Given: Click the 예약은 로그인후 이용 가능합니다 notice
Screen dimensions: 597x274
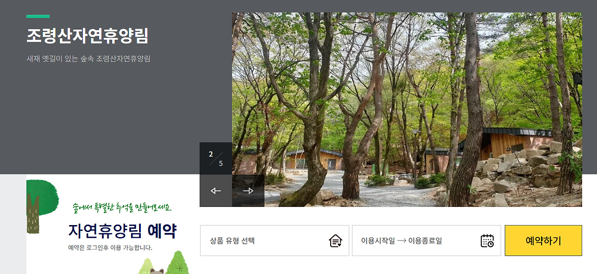Looking at the screenshot, I should coord(110,248).
